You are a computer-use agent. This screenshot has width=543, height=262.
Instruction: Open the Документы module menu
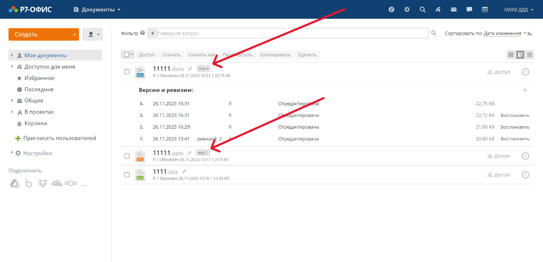97,9
